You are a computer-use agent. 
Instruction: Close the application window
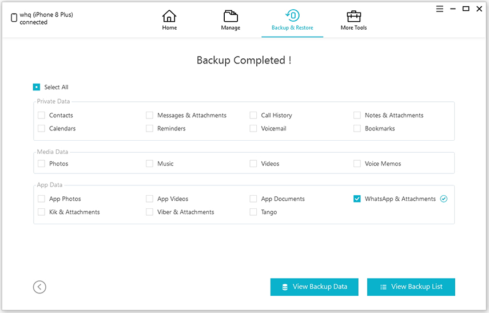click(479, 9)
